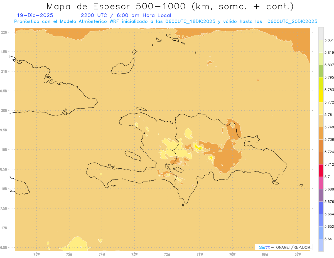Click the legend value 5.795
The height and width of the screenshot is (258, 334).
pos(329,77)
